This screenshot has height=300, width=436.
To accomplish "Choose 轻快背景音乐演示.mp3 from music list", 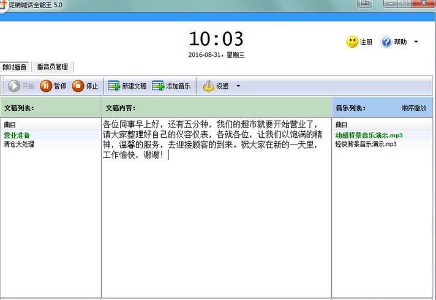I will point(366,144).
